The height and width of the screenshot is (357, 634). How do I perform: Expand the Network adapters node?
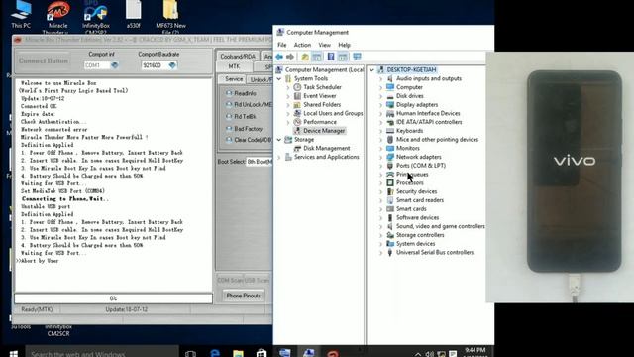point(380,157)
